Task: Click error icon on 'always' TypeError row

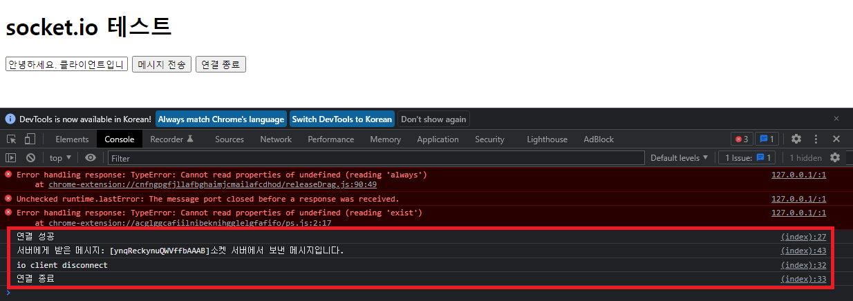Action: [8, 175]
